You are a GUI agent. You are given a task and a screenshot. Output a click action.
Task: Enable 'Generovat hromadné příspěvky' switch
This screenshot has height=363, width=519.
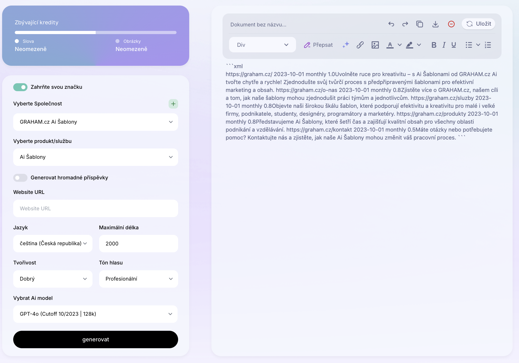[20, 178]
